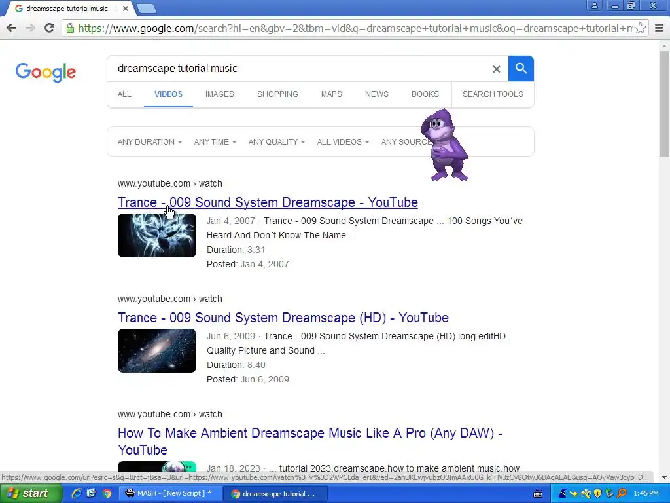Image resolution: width=670 pixels, height=503 pixels.
Task: Switch to the Maps search tab
Action: pos(332,94)
